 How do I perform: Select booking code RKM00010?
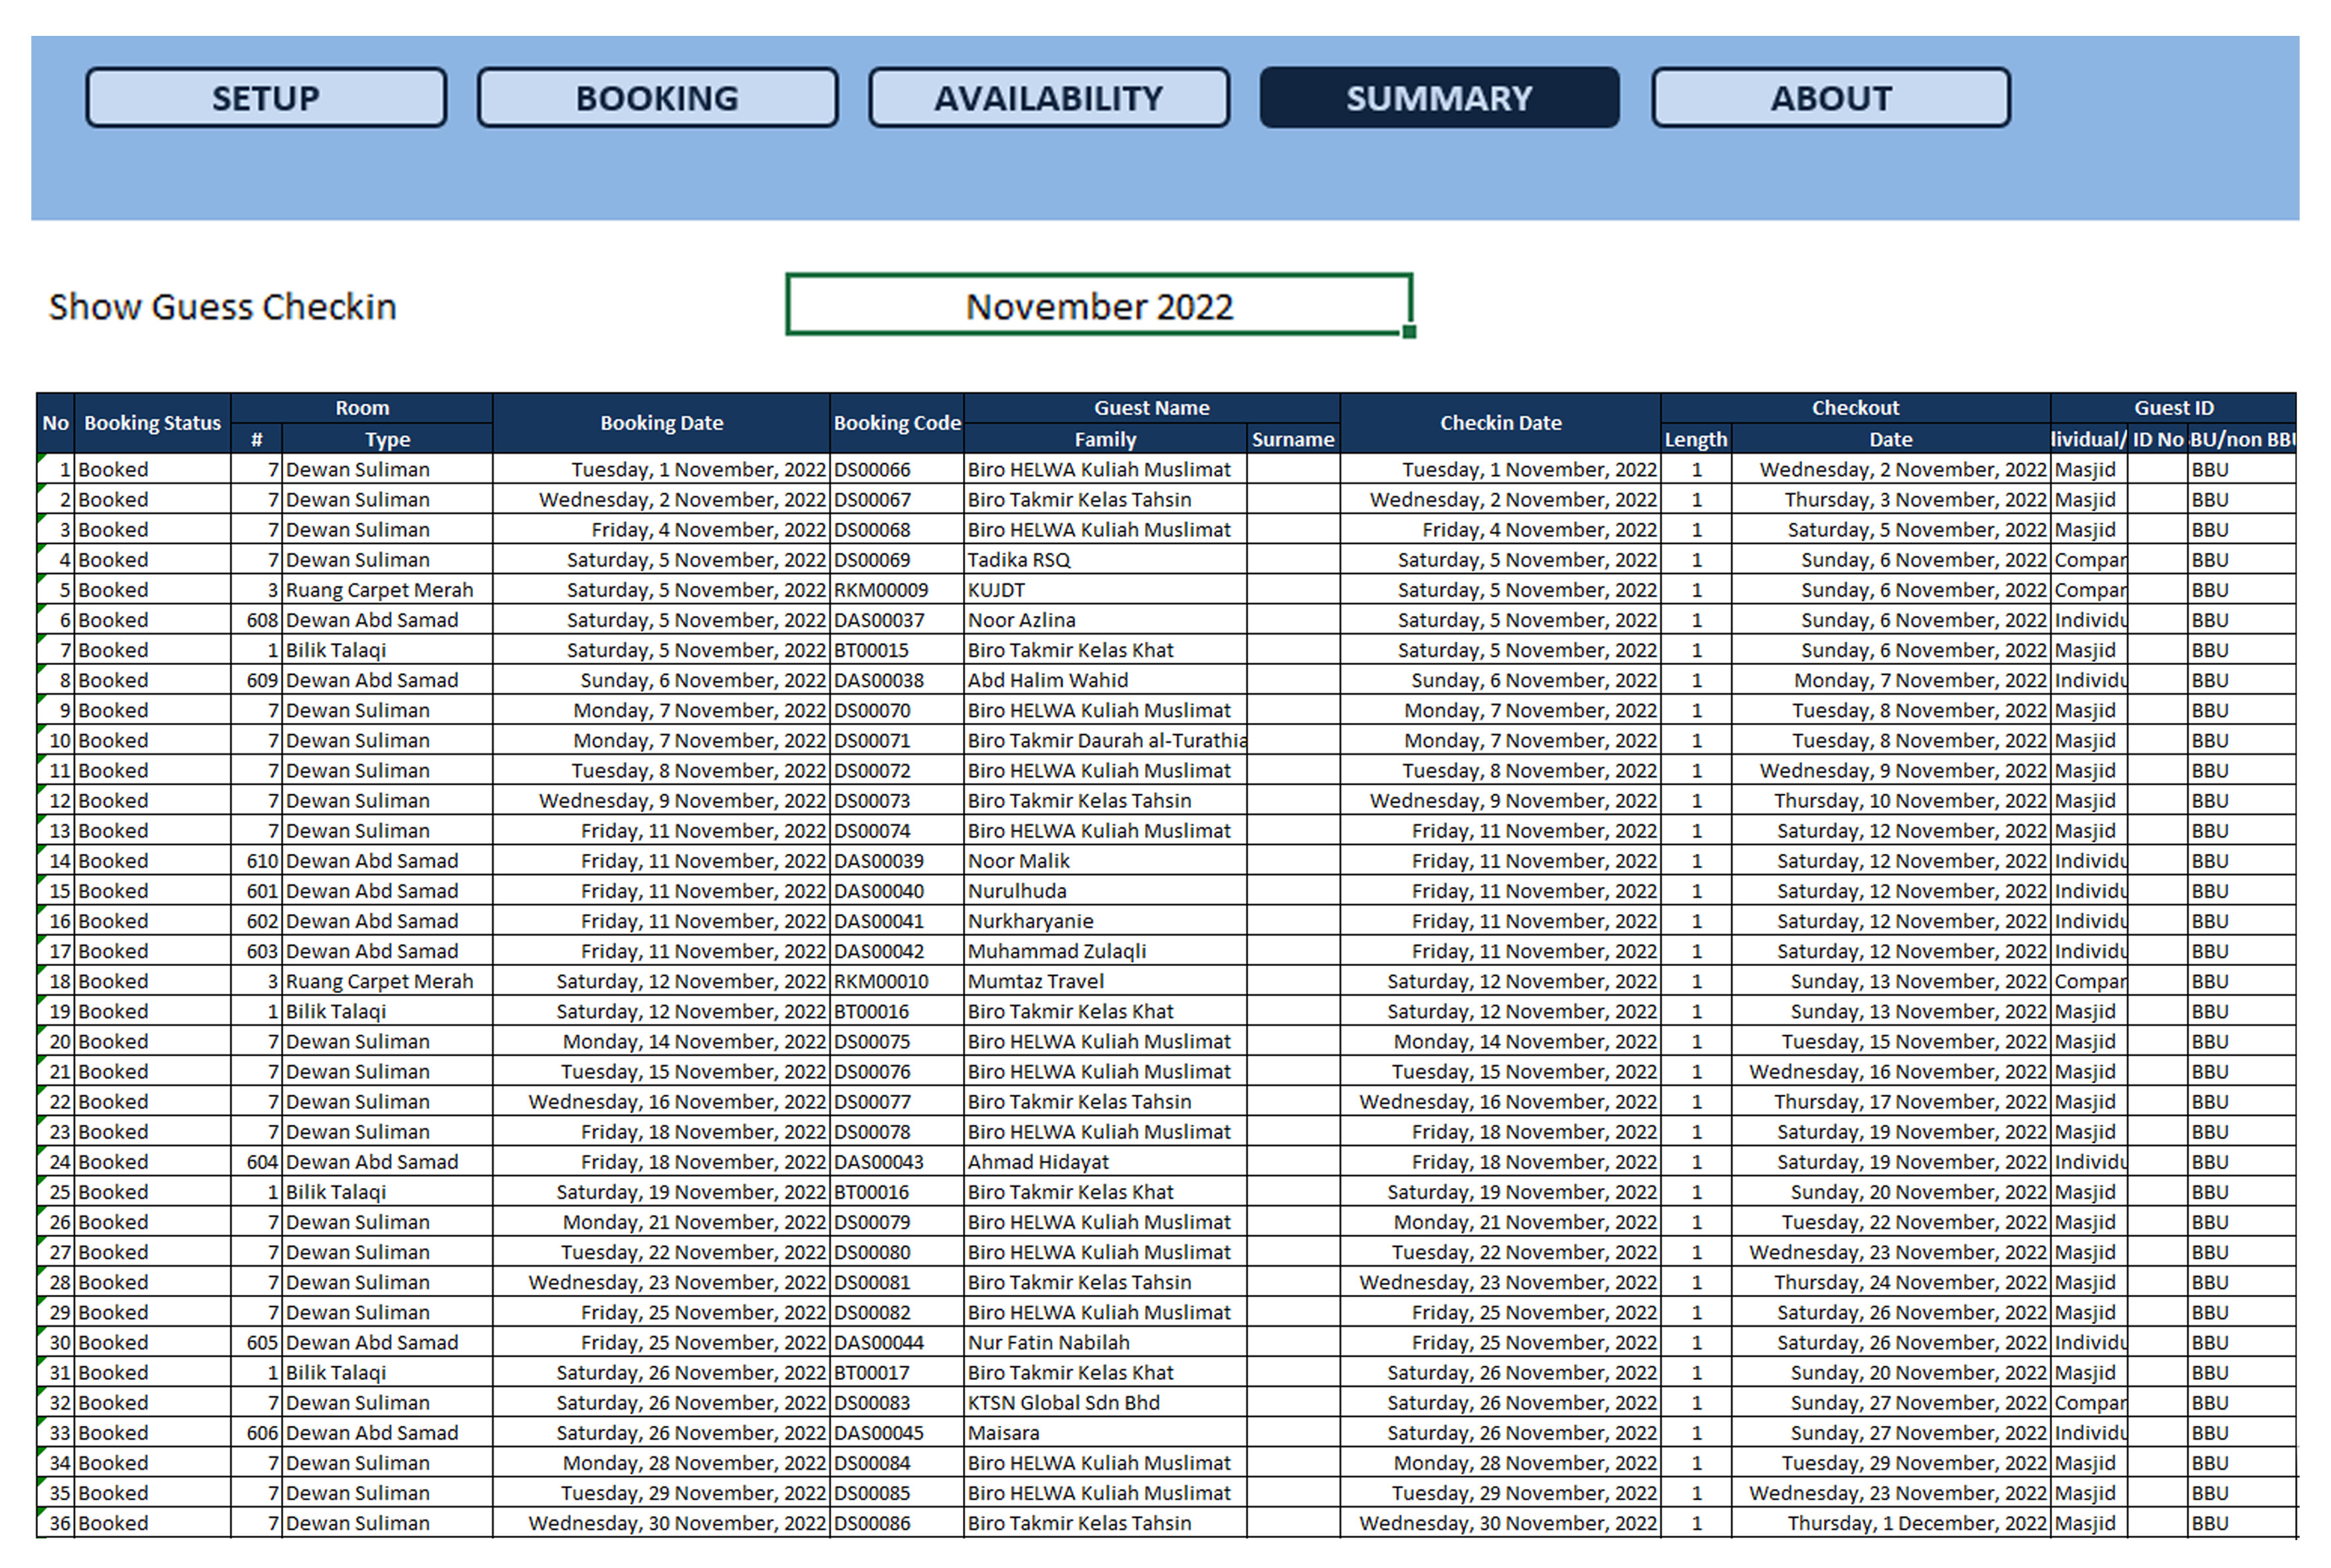[897, 981]
